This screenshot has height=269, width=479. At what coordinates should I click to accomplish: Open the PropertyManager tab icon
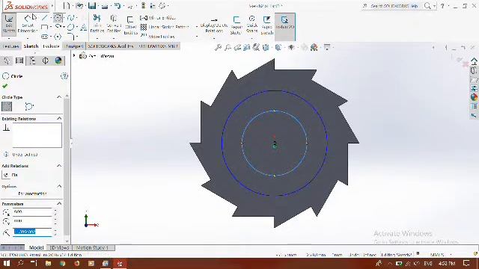tap(19, 61)
